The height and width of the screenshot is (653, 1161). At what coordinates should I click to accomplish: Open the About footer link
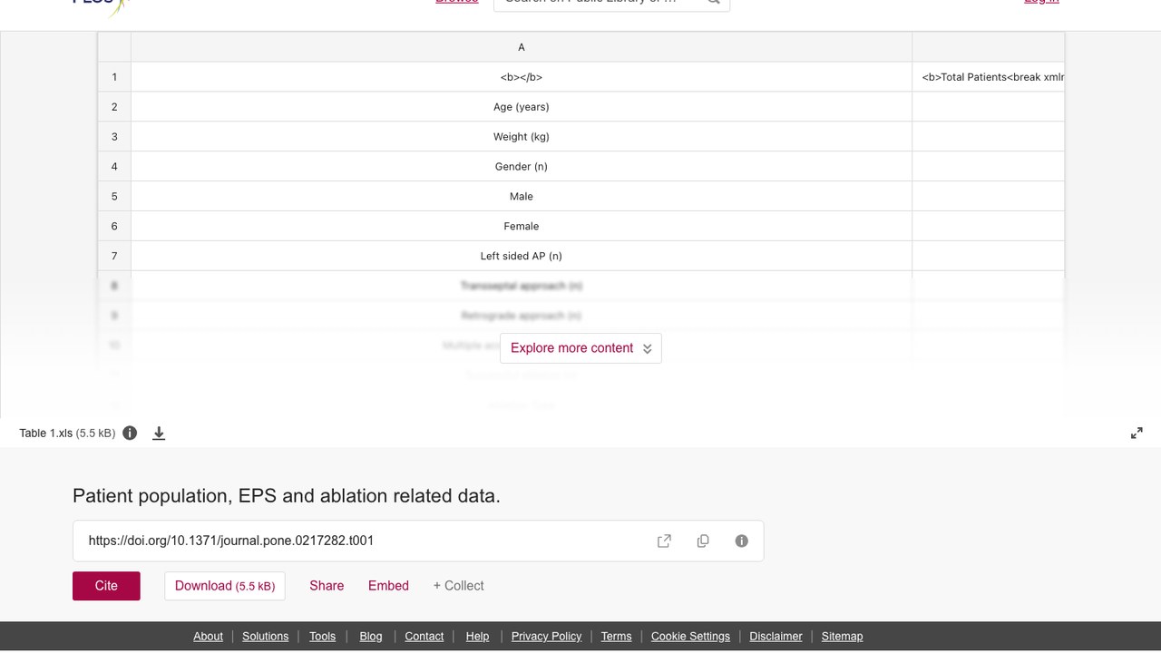(x=208, y=637)
